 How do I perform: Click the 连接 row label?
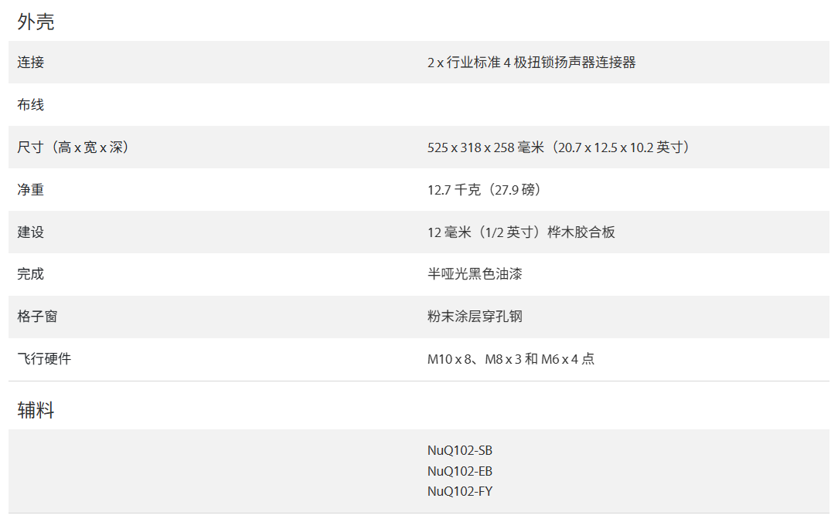pos(31,62)
